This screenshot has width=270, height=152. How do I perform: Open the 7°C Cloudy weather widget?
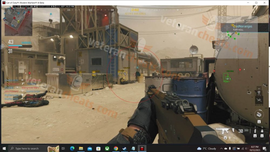[207, 148]
